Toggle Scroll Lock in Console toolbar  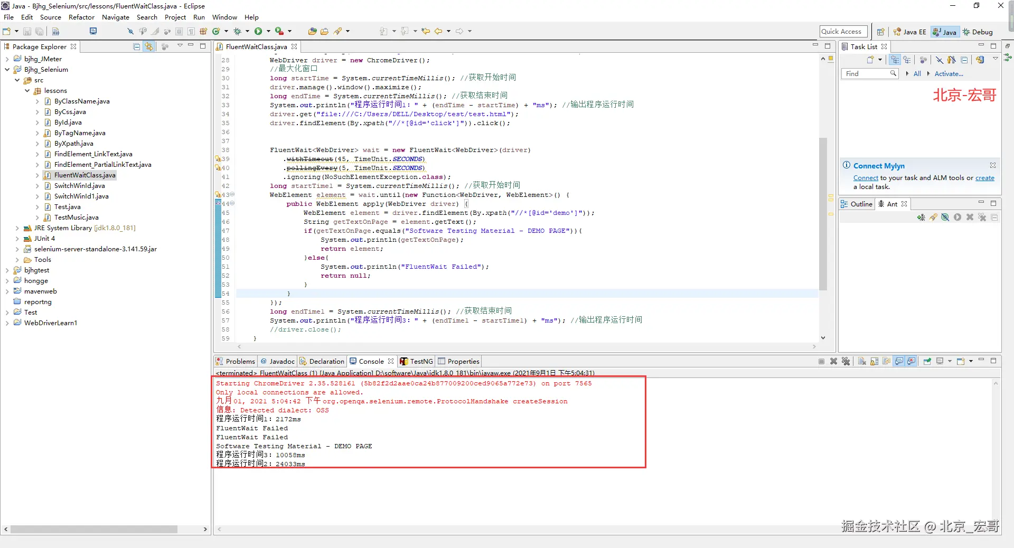[875, 362]
